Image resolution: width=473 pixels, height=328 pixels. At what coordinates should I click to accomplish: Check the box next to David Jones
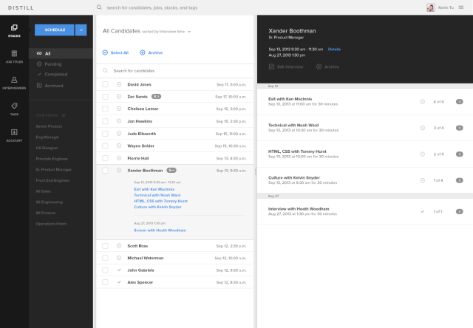pos(105,85)
